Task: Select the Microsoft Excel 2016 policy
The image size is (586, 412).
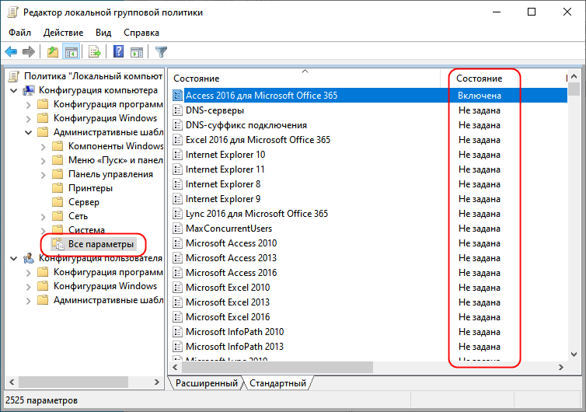Action: point(228,317)
